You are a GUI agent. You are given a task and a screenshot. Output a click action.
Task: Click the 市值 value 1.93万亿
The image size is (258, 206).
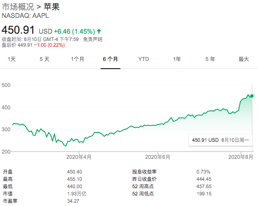[77, 193]
